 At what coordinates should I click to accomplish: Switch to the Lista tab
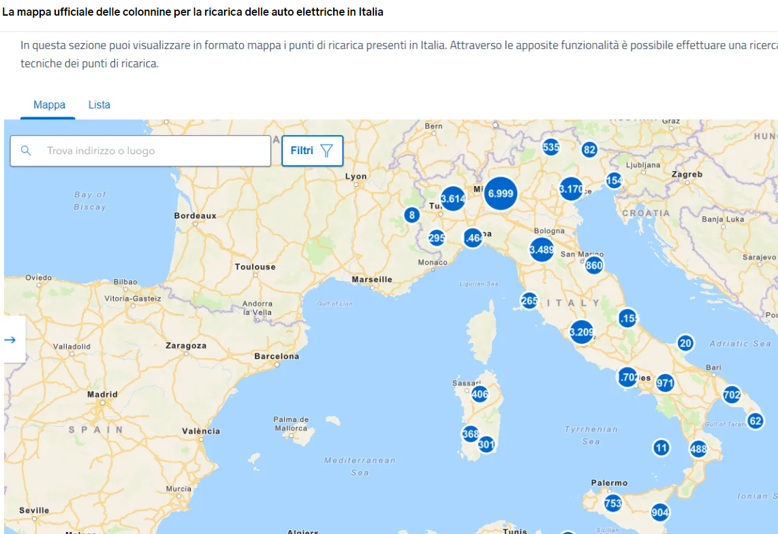coord(99,105)
